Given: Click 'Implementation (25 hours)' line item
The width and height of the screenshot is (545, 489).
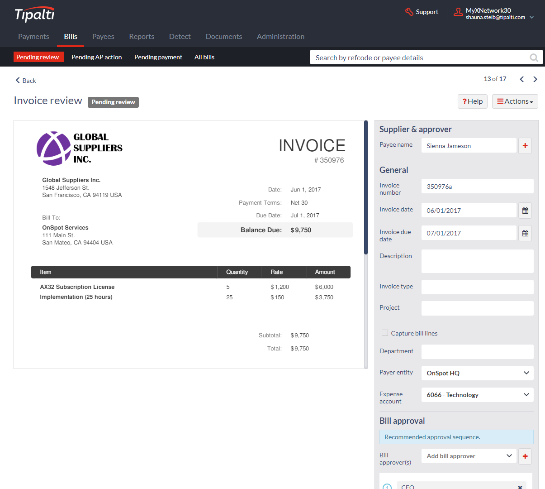Looking at the screenshot, I should pos(76,297).
